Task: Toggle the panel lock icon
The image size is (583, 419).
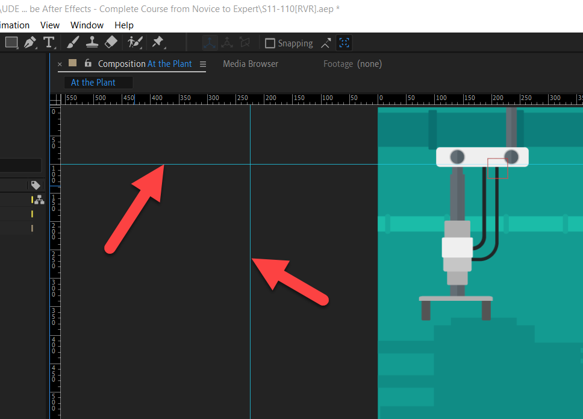Action: point(88,63)
